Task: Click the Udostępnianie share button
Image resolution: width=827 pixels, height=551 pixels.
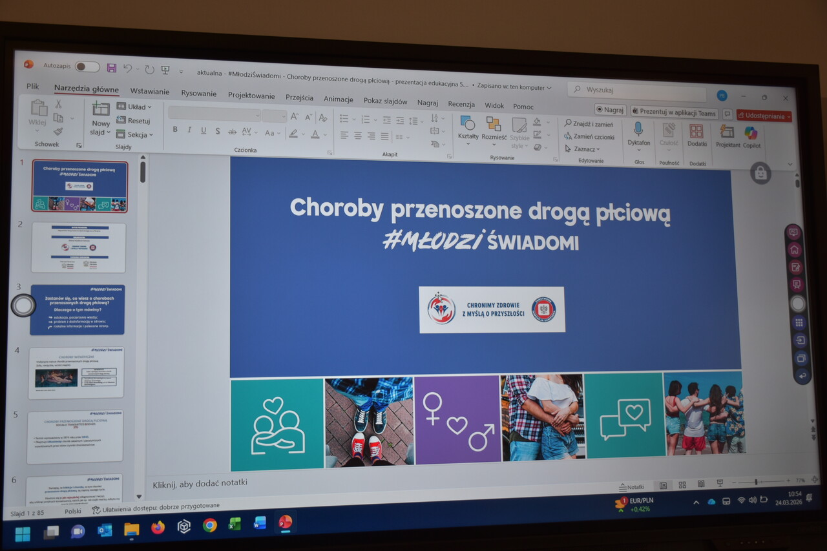Action: tap(764, 116)
